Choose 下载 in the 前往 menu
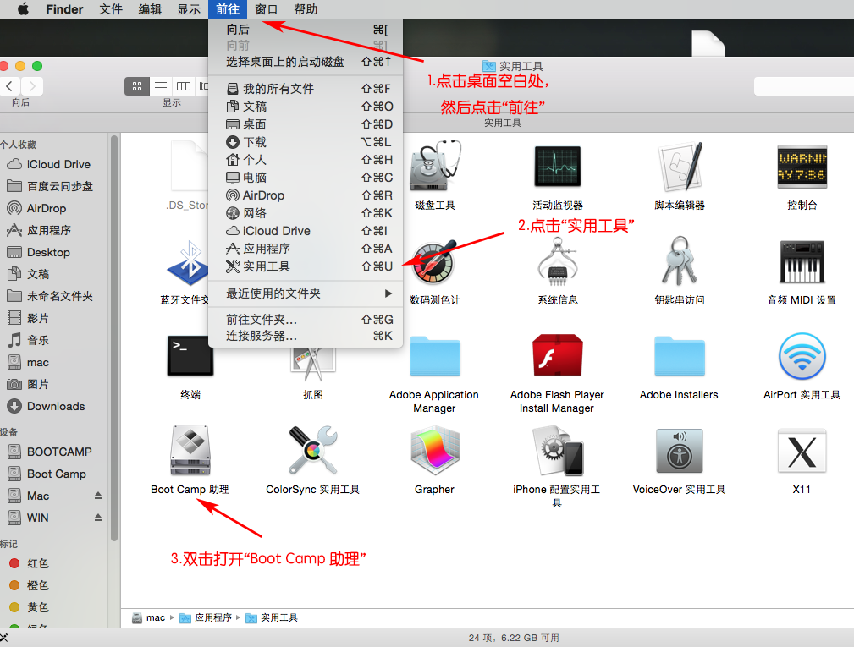This screenshot has width=854, height=647. point(306,142)
